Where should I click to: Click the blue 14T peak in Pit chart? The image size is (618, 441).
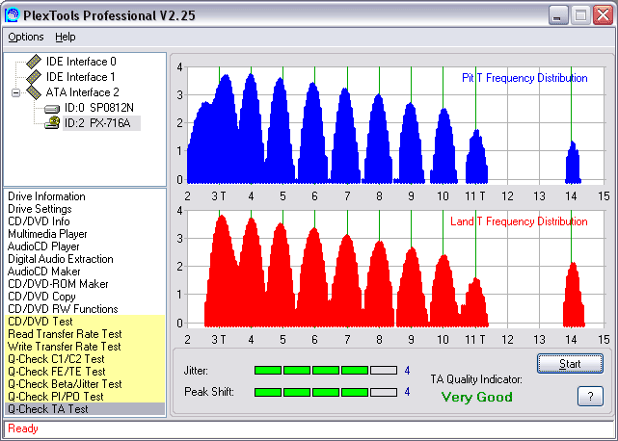click(573, 162)
